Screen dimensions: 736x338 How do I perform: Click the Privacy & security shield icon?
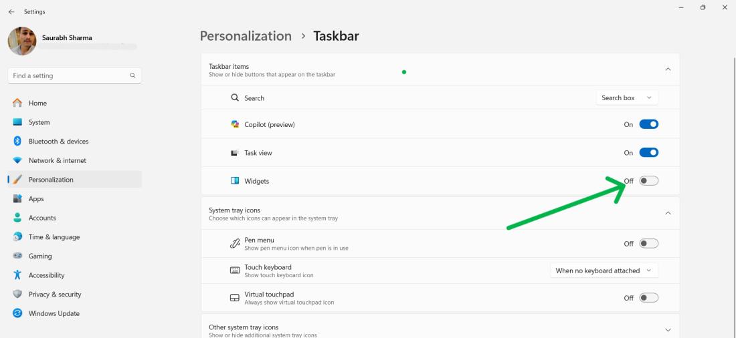17,295
